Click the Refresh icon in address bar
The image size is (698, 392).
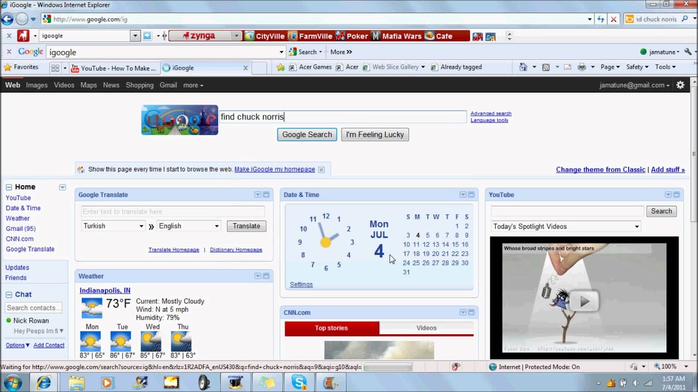tap(600, 19)
